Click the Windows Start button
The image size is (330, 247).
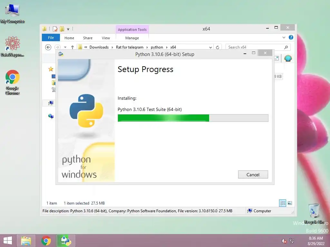[8, 241]
